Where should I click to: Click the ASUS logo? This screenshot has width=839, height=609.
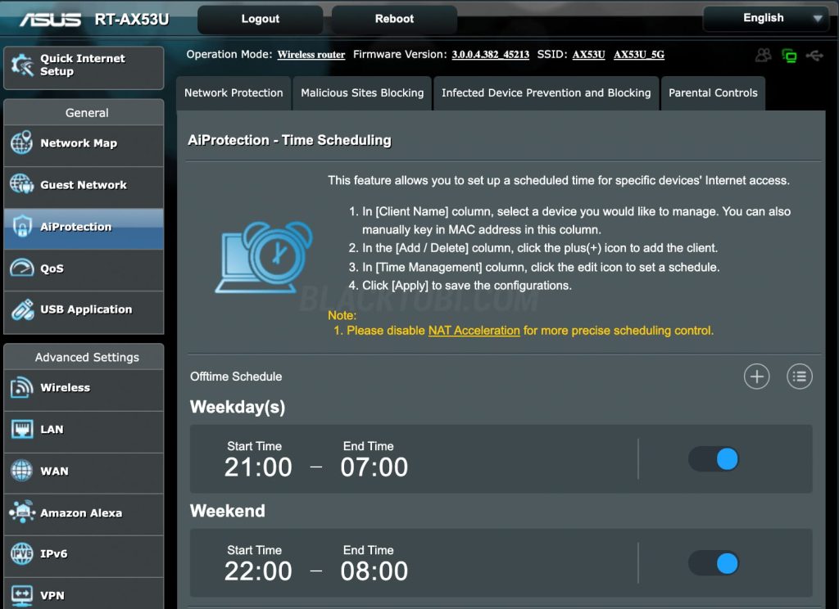point(50,20)
